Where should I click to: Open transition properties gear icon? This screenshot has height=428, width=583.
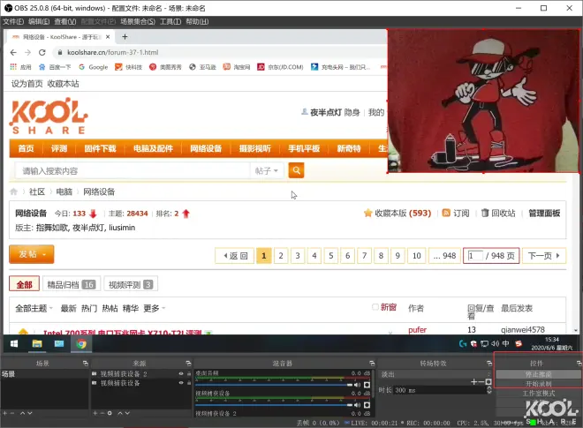pyautogui.click(x=488, y=381)
